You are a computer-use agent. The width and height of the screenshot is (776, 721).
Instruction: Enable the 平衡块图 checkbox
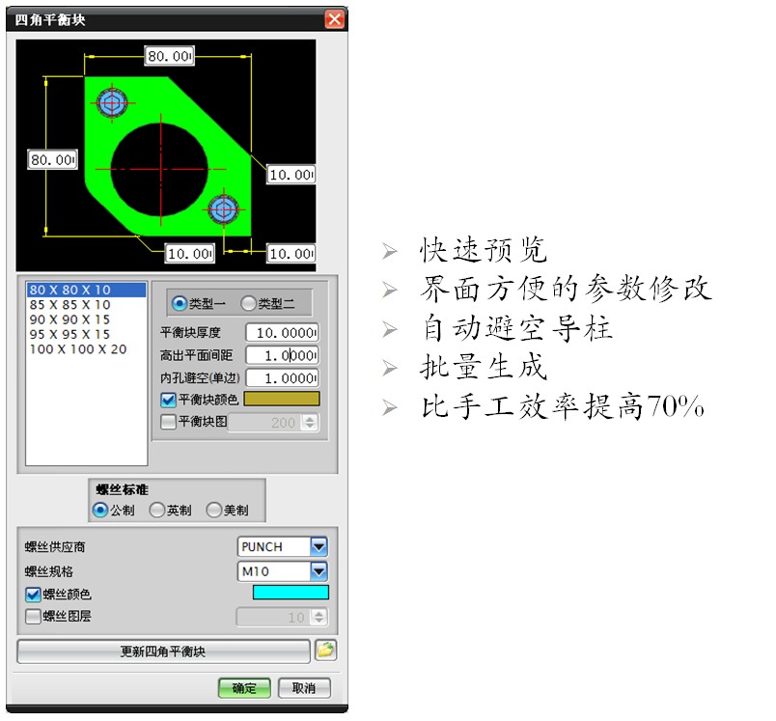[169, 422]
